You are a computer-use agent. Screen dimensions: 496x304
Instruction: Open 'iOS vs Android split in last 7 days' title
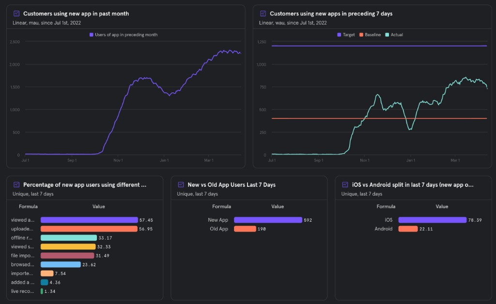[413, 184]
